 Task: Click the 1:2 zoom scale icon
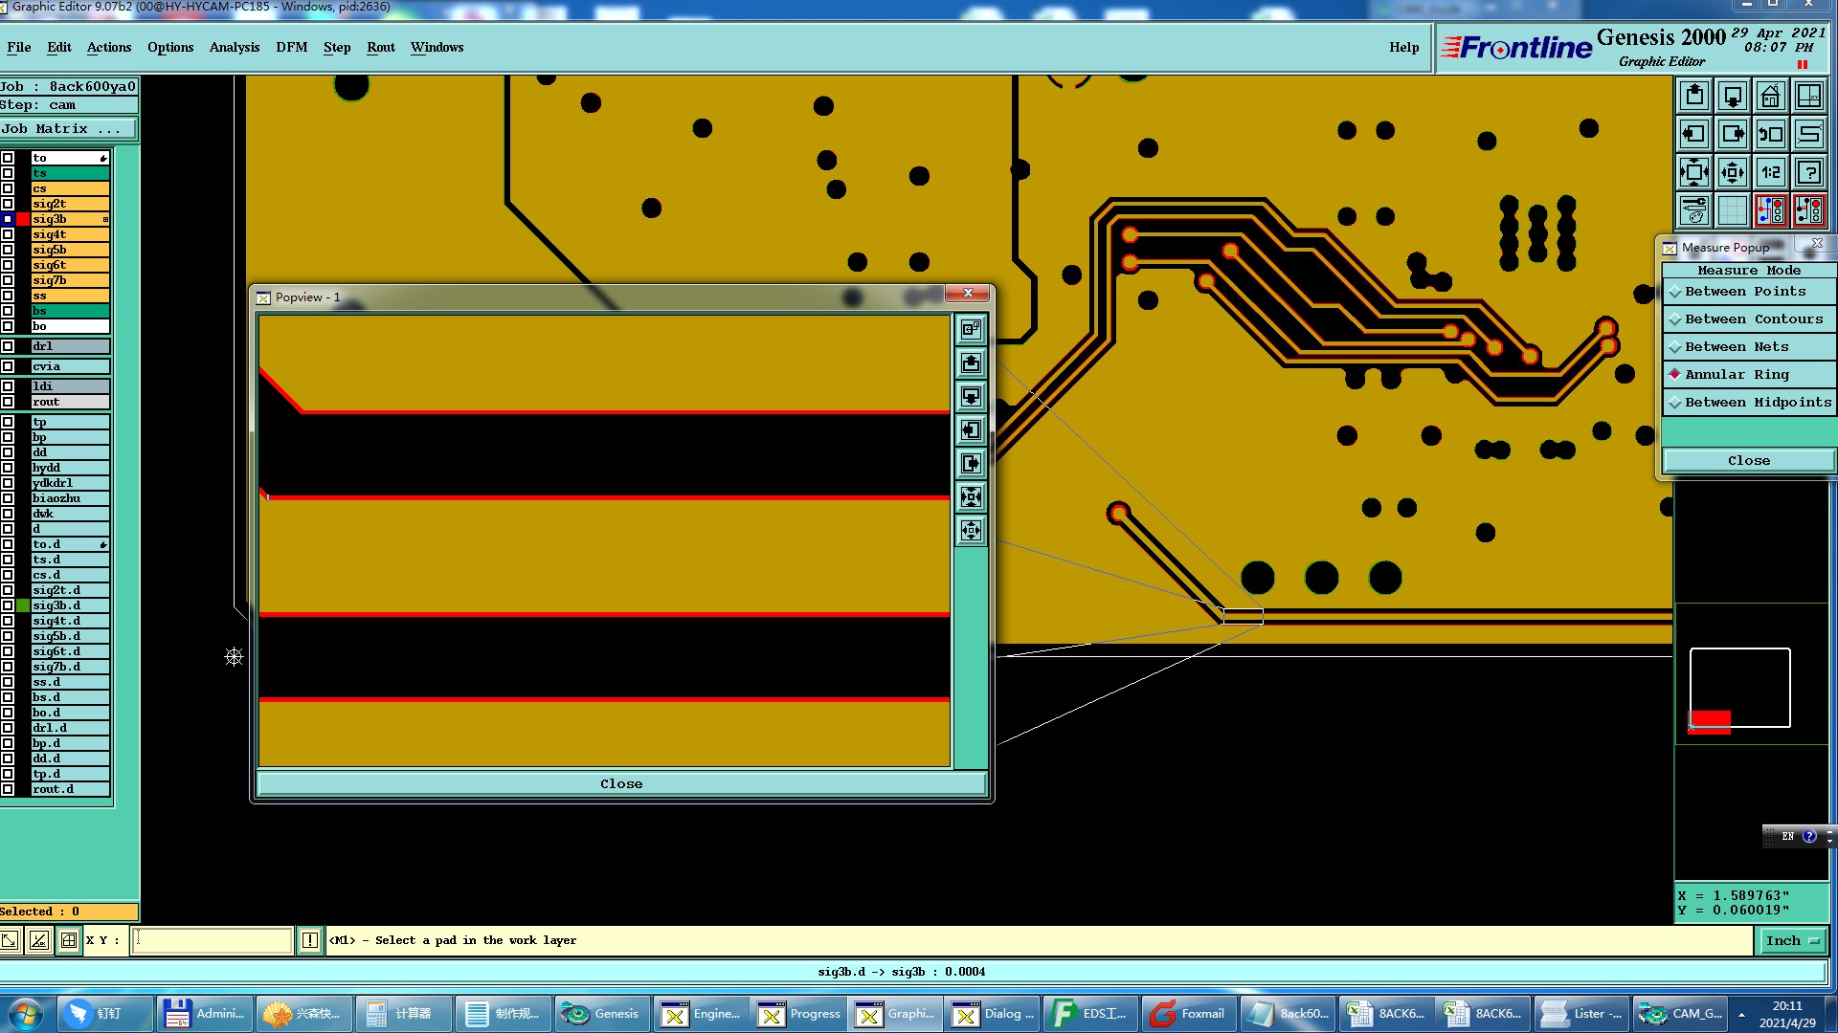point(1770,173)
